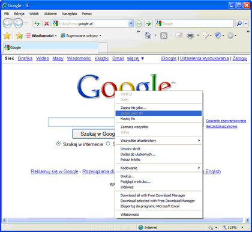Click the green refresh arrows icon

point(37,23)
